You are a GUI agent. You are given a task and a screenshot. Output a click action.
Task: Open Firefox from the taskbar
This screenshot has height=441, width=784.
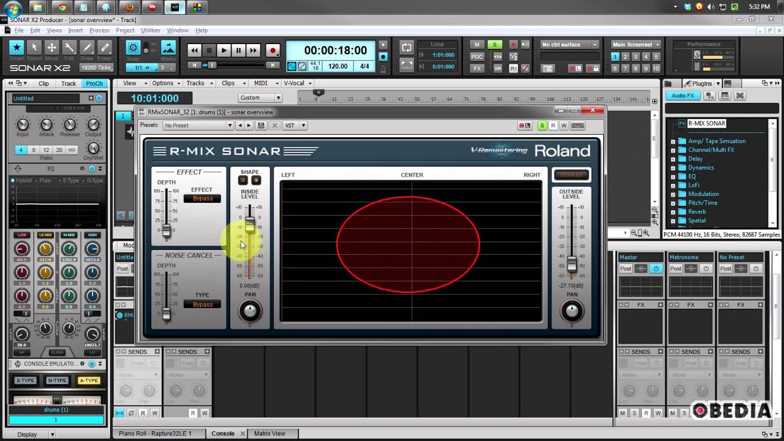coord(130,7)
